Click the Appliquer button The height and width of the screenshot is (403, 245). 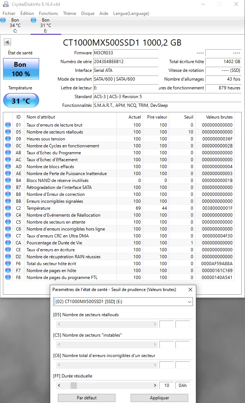[159, 398]
